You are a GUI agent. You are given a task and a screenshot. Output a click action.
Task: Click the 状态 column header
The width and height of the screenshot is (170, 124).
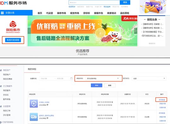pyautogui.click(x=147, y=94)
